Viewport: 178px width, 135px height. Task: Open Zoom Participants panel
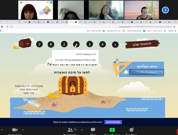pyautogui.click(x=70, y=131)
